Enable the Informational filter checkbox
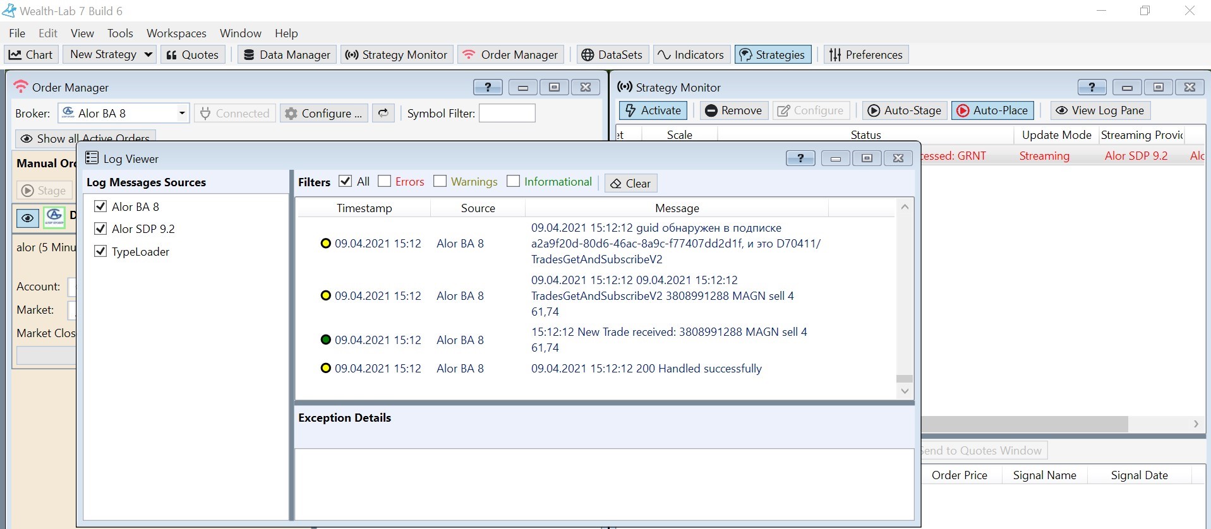This screenshot has width=1211, height=529. (x=513, y=181)
